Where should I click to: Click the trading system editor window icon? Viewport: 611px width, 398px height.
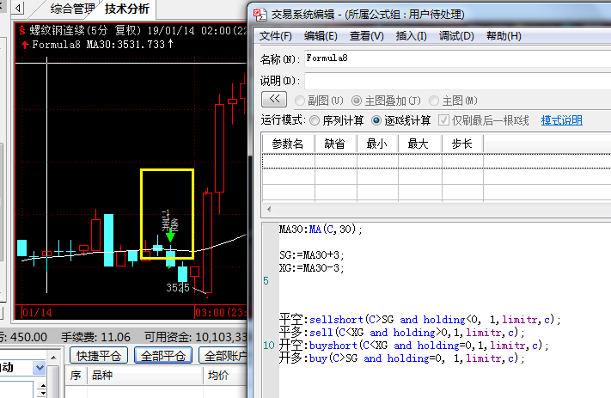260,15
